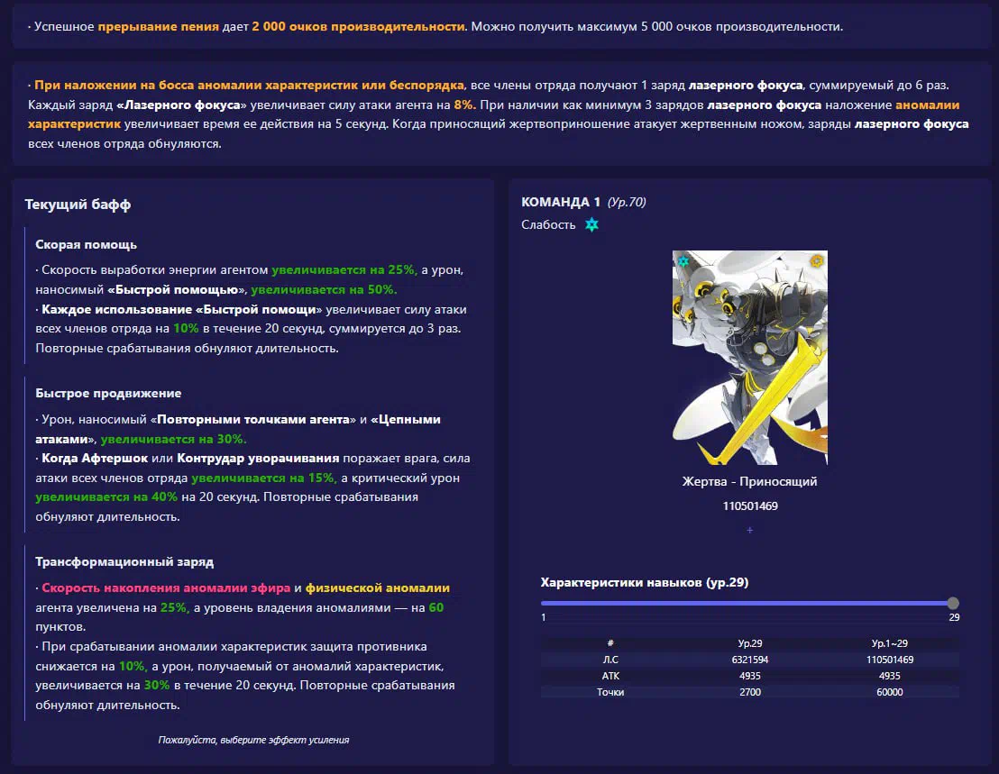Click the cyan weakness icon beside "Слабость"
Image resolution: width=999 pixels, height=774 pixels.
[x=591, y=224]
